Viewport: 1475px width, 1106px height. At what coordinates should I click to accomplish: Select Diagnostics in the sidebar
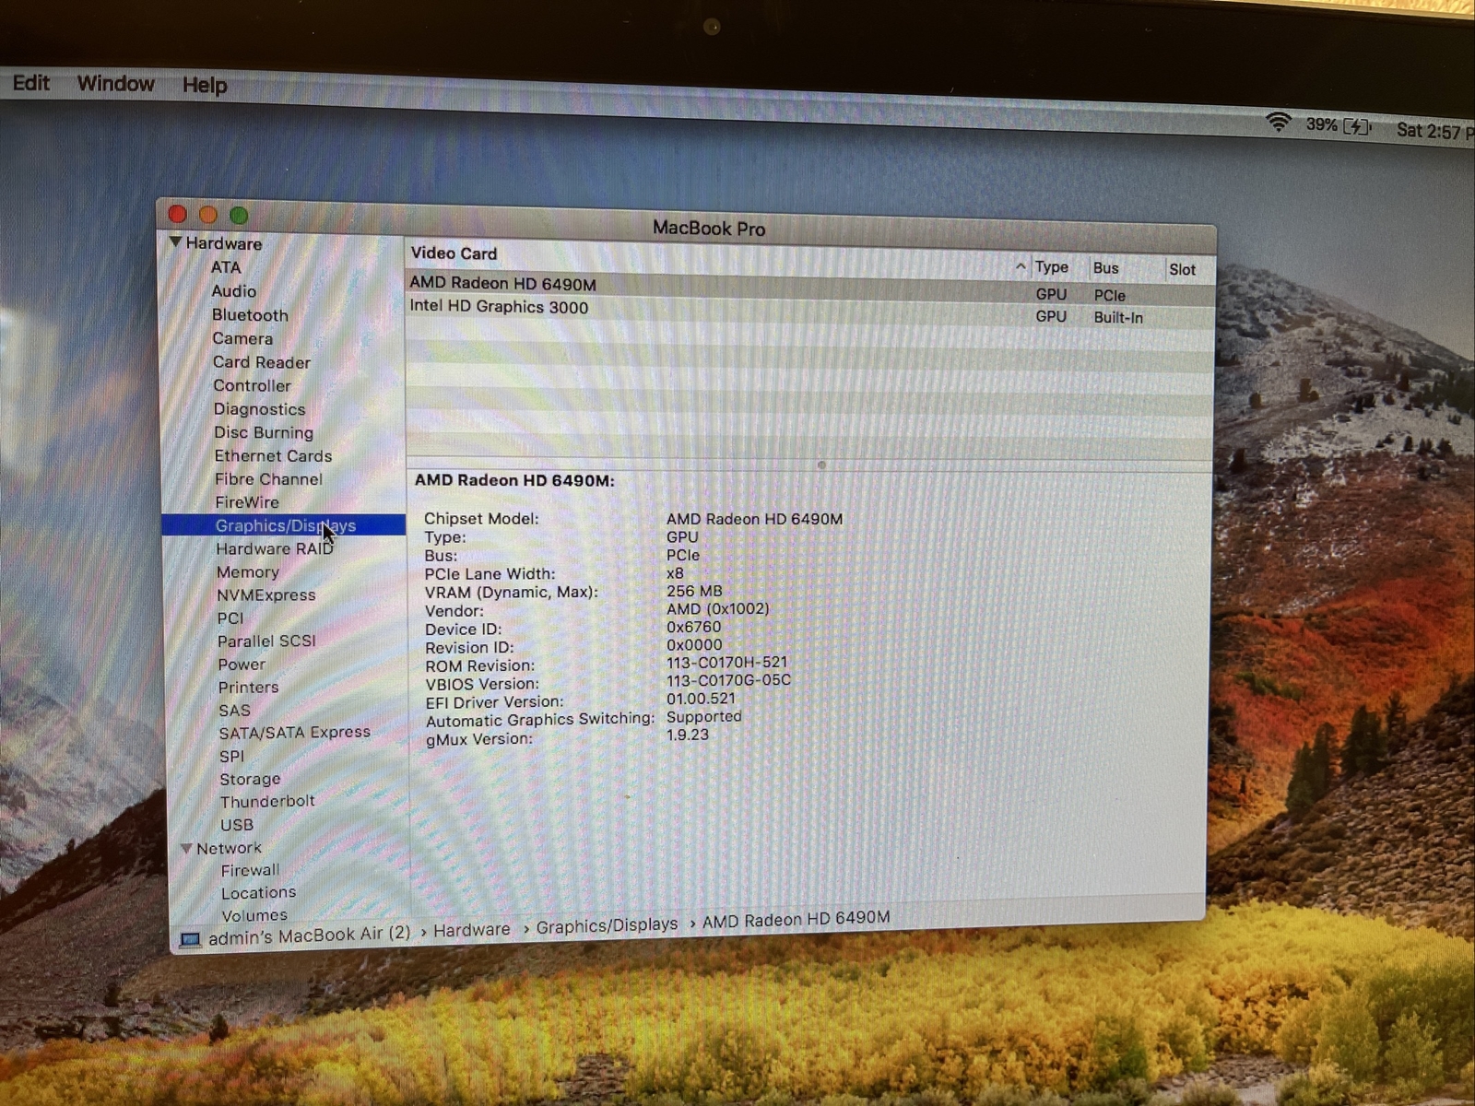259,409
